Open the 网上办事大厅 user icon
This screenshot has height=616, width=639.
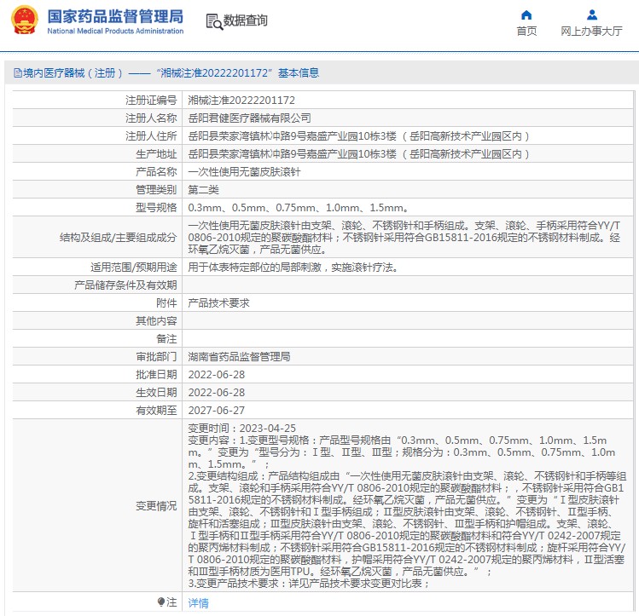tap(592, 15)
